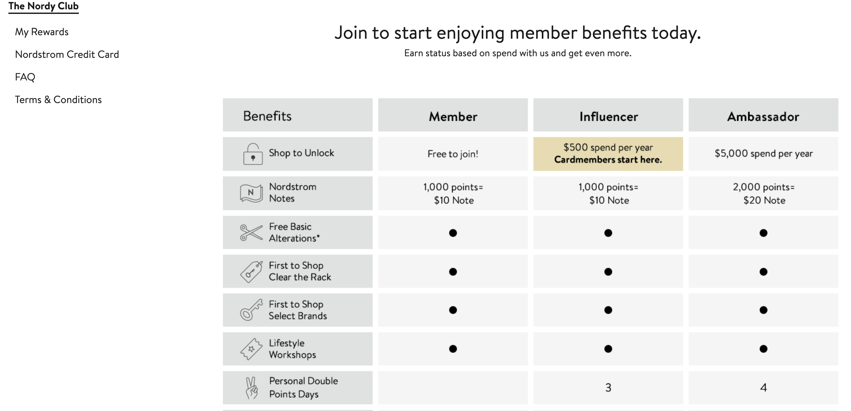Select the price tag icon beside Clear the Rack
851x411 pixels.
(x=251, y=271)
